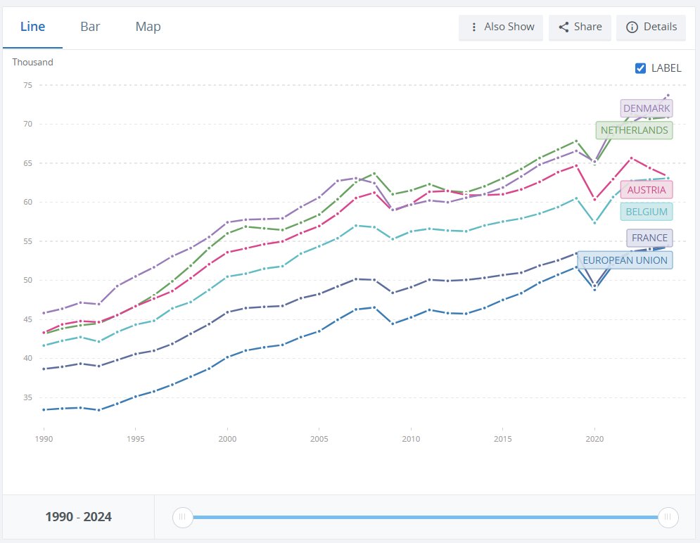Select the EUROPEAN UNION series label
The height and width of the screenshot is (543, 700).
pyautogui.click(x=625, y=260)
